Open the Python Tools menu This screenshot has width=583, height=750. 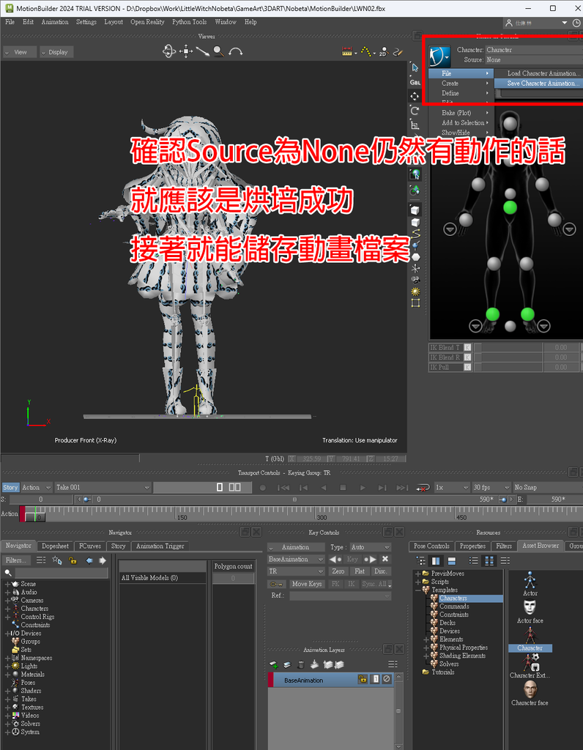[190, 22]
